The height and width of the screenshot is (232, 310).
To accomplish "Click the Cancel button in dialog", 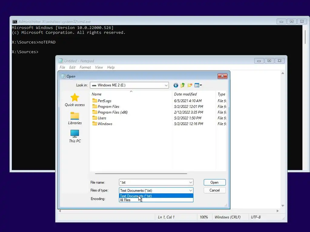I will [x=215, y=190].
